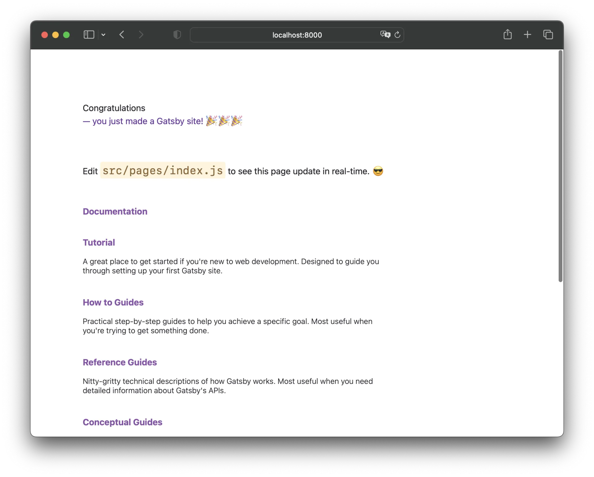
Task: Open the Share menu
Action: (507, 34)
